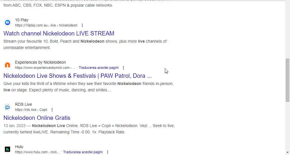Click the vertical scrollbar thumb
Image resolution: width=290 pixels, height=155 pixels.
click(x=287, y=80)
